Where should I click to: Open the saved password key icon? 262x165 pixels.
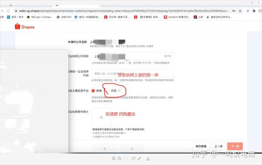234,11
